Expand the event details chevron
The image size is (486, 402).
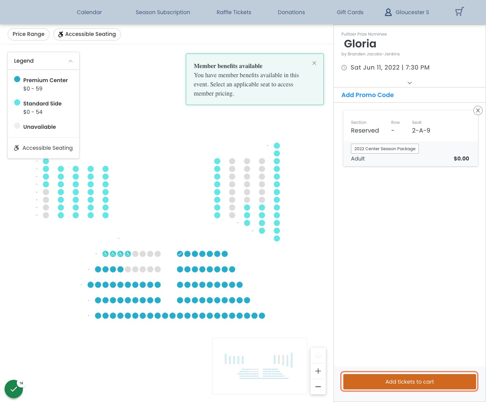[410, 83]
